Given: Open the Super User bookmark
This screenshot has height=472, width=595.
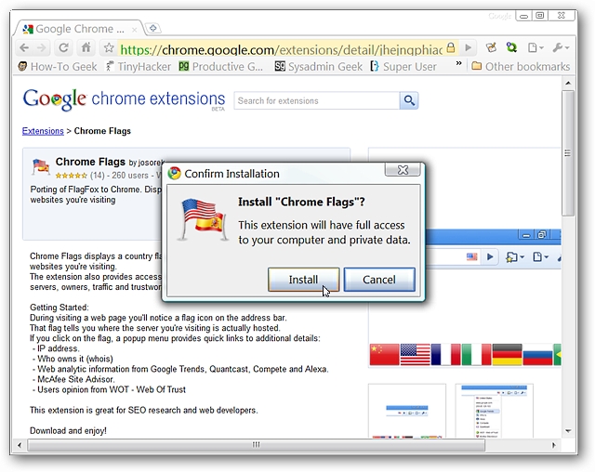Looking at the screenshot, I should pyautogui.click(x=403, y=66).
